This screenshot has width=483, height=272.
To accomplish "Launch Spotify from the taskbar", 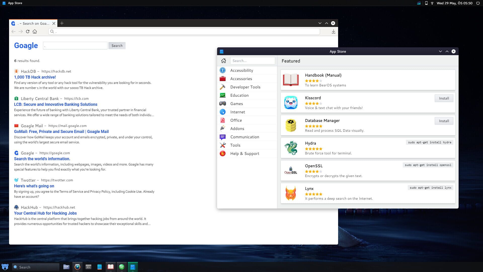I will tap(122, 267).
